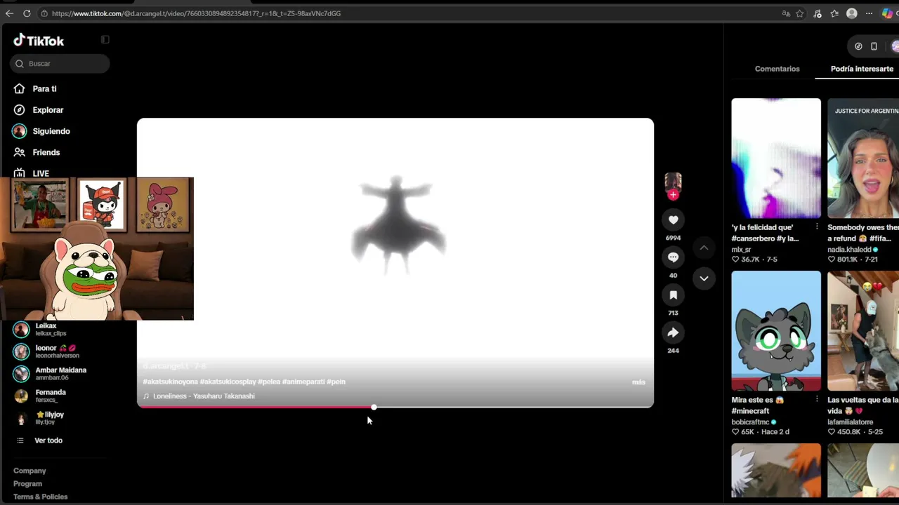The image size is (899, 505).
Task: Click the browser back arrow
Action: coord(9,13)
